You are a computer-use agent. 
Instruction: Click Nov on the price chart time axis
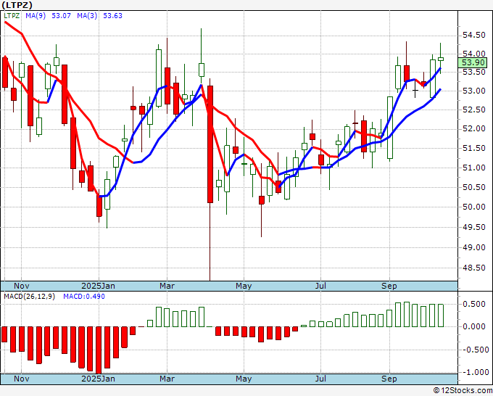click(22, 286)
